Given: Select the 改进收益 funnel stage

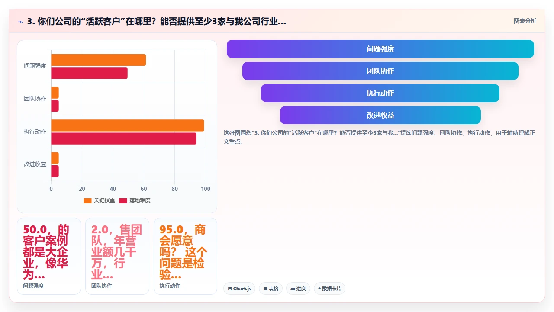Looking at the screenshot, I should [380, 115].
